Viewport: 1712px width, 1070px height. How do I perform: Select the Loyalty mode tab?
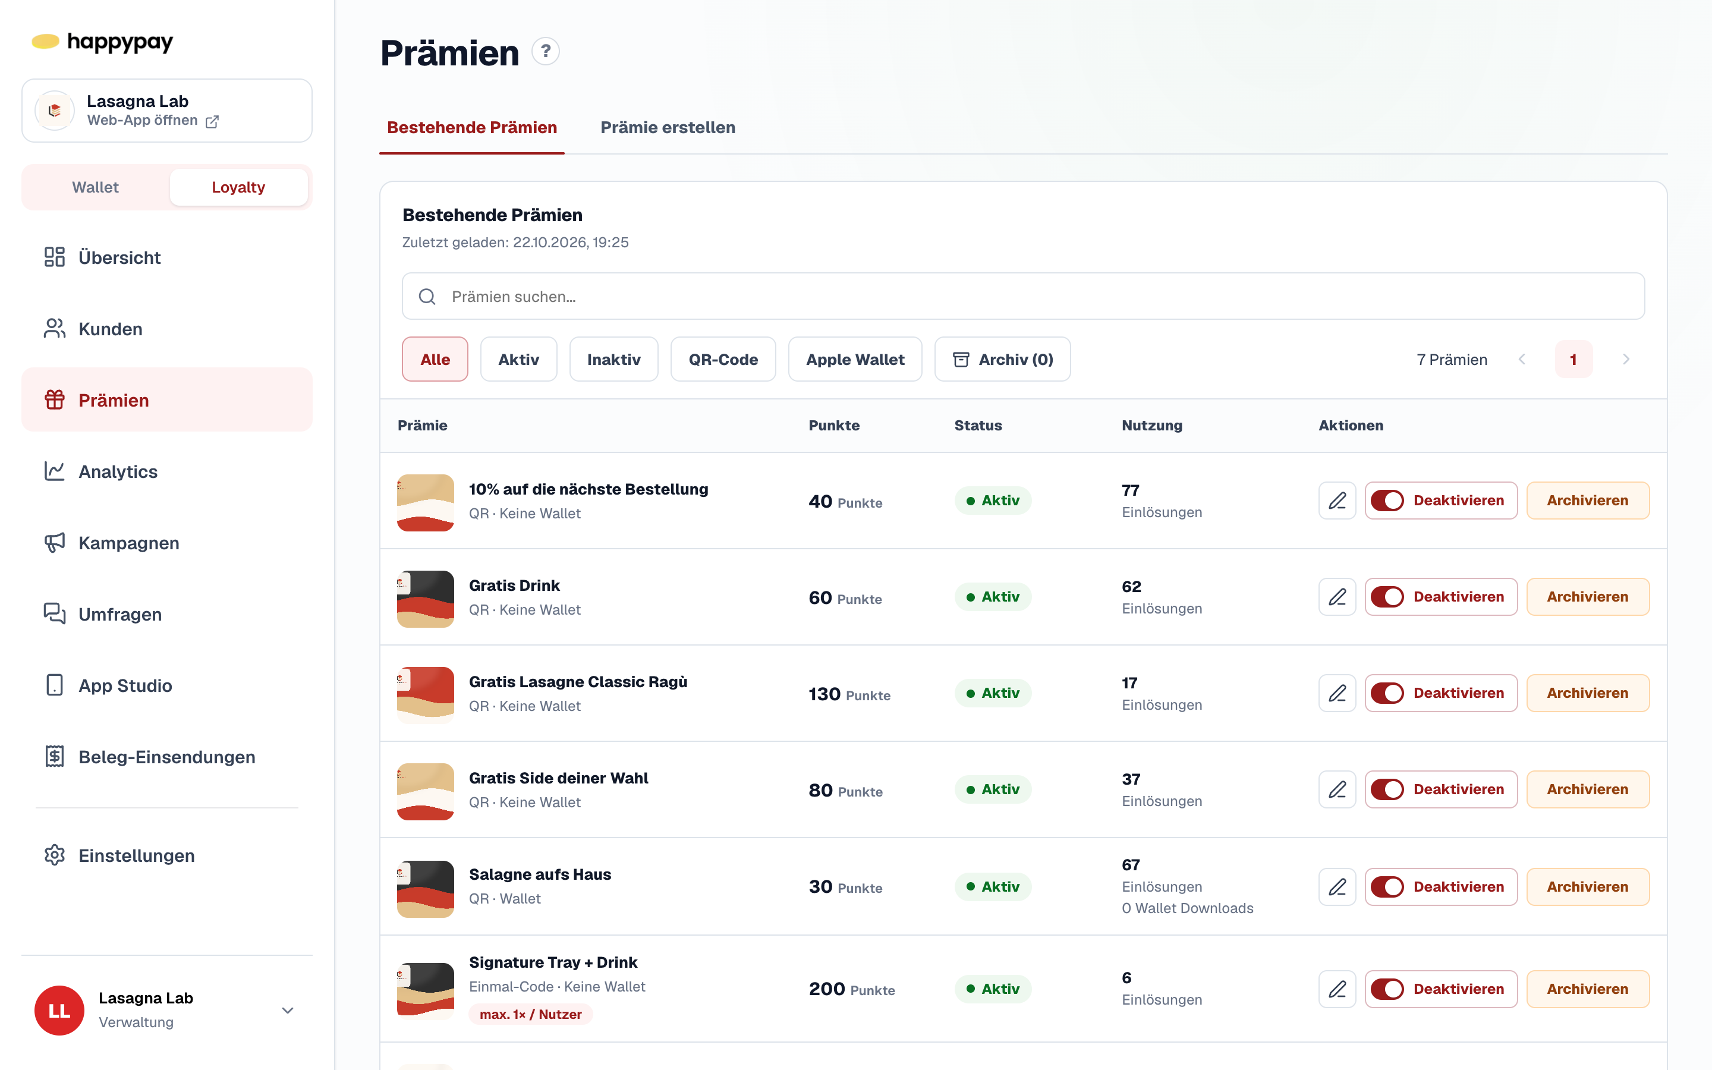pyautogui.click(x=238, y=187)
